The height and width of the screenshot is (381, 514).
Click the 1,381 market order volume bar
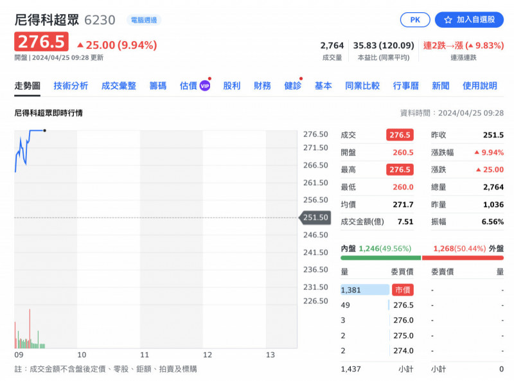[x=365, y=290]
